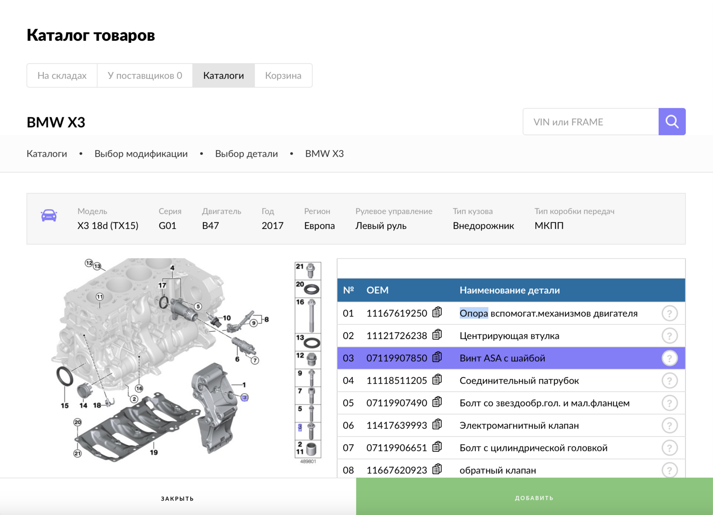Copy OEM number 11118511205
The height and width of the screenshot is (515, 713).
coord(437,380)
